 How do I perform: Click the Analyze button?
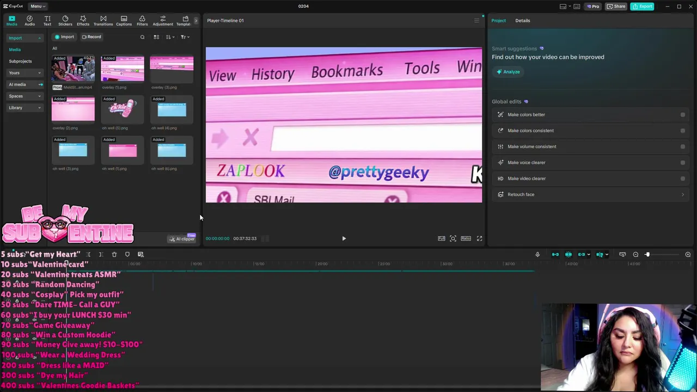coord(508,72)
